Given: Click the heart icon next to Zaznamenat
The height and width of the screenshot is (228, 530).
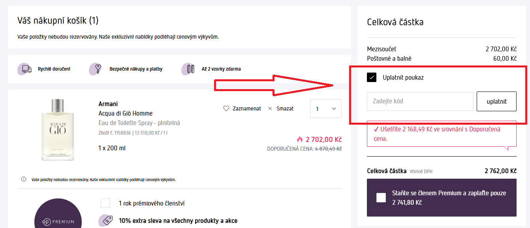Looking at the screenshot, I should click(x=226, y=108).
